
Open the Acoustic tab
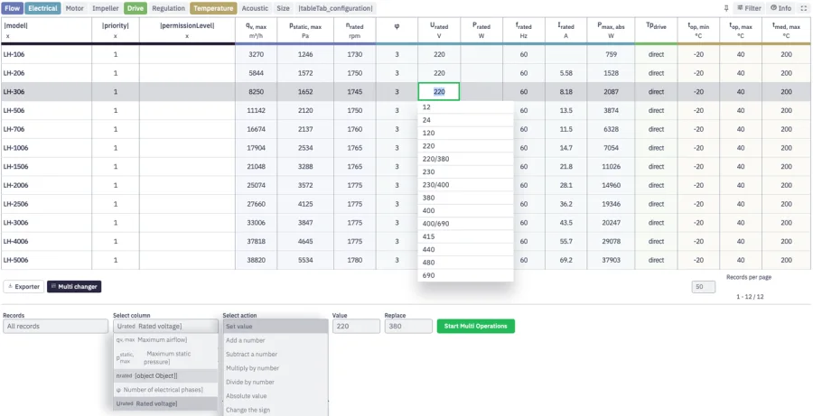pos(255,8)
